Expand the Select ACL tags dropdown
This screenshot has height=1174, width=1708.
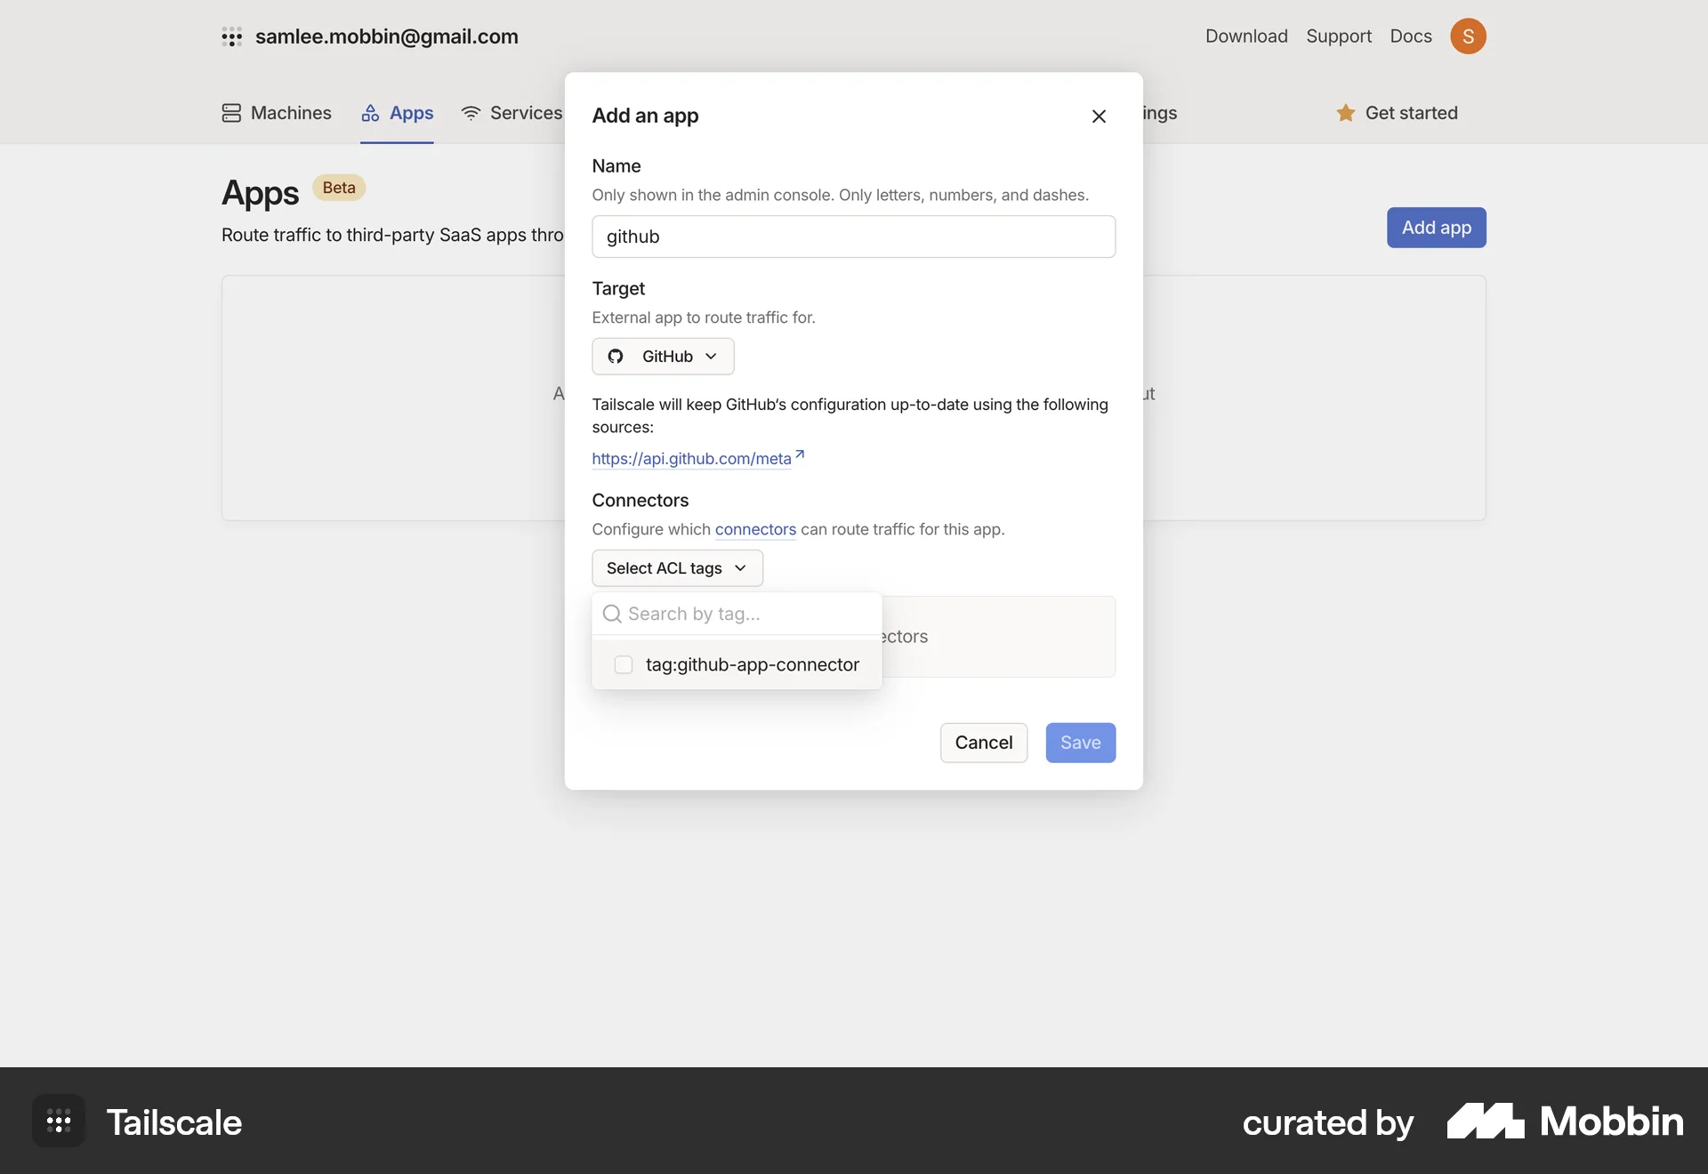pos(677,567)
